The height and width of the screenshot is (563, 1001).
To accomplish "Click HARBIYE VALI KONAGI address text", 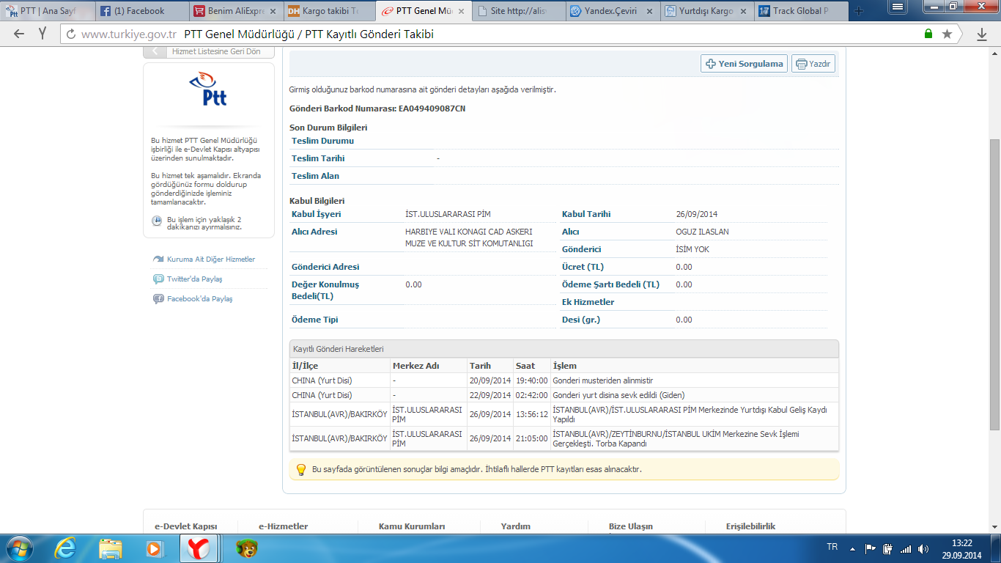I will pos(469,238).
